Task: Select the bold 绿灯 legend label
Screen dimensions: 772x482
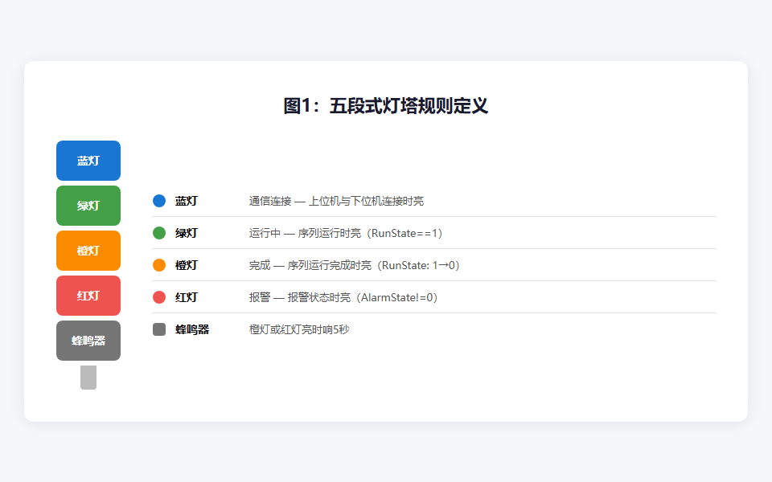Action: pyautogui.click(x=186, y=233)
